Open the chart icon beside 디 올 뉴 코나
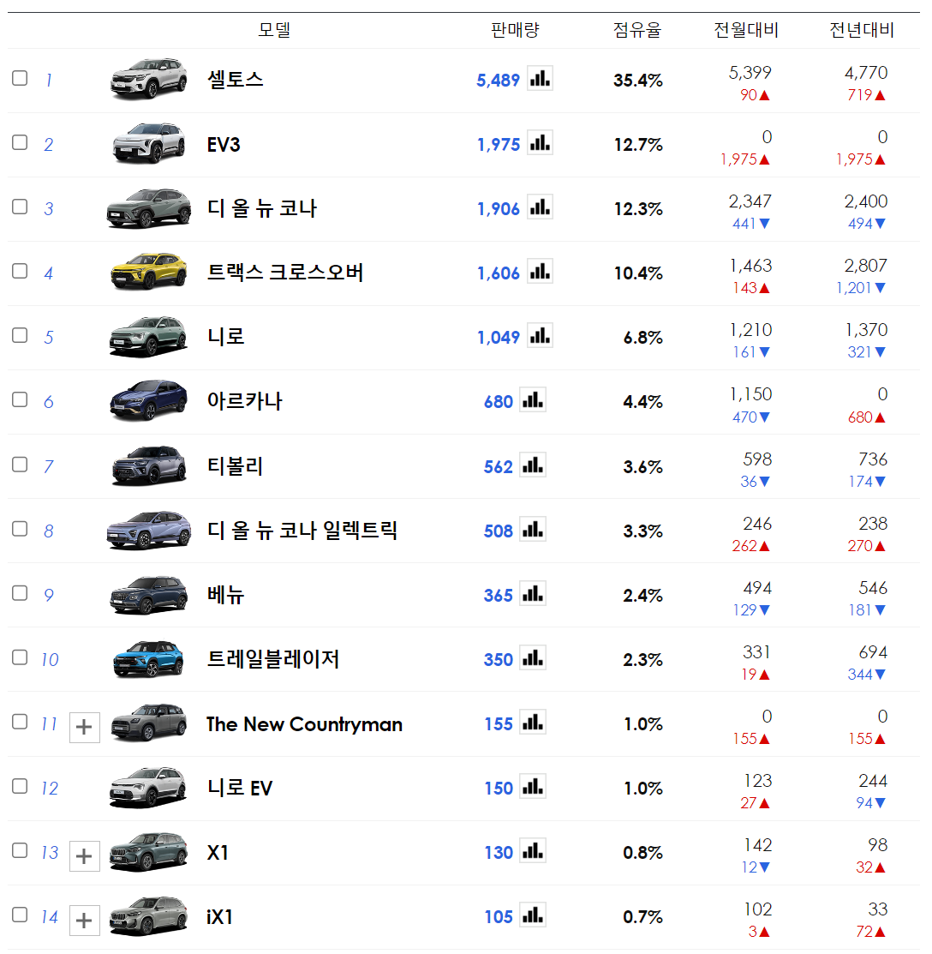This screenshot has height=954, width=932. (x=540, y=207)
